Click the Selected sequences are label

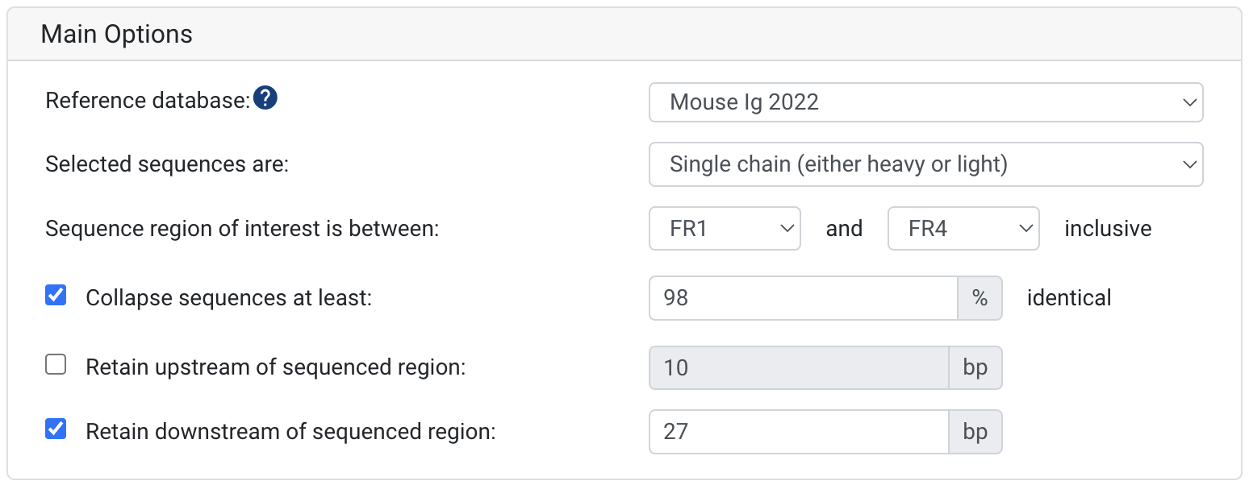(x=167, y=164)
